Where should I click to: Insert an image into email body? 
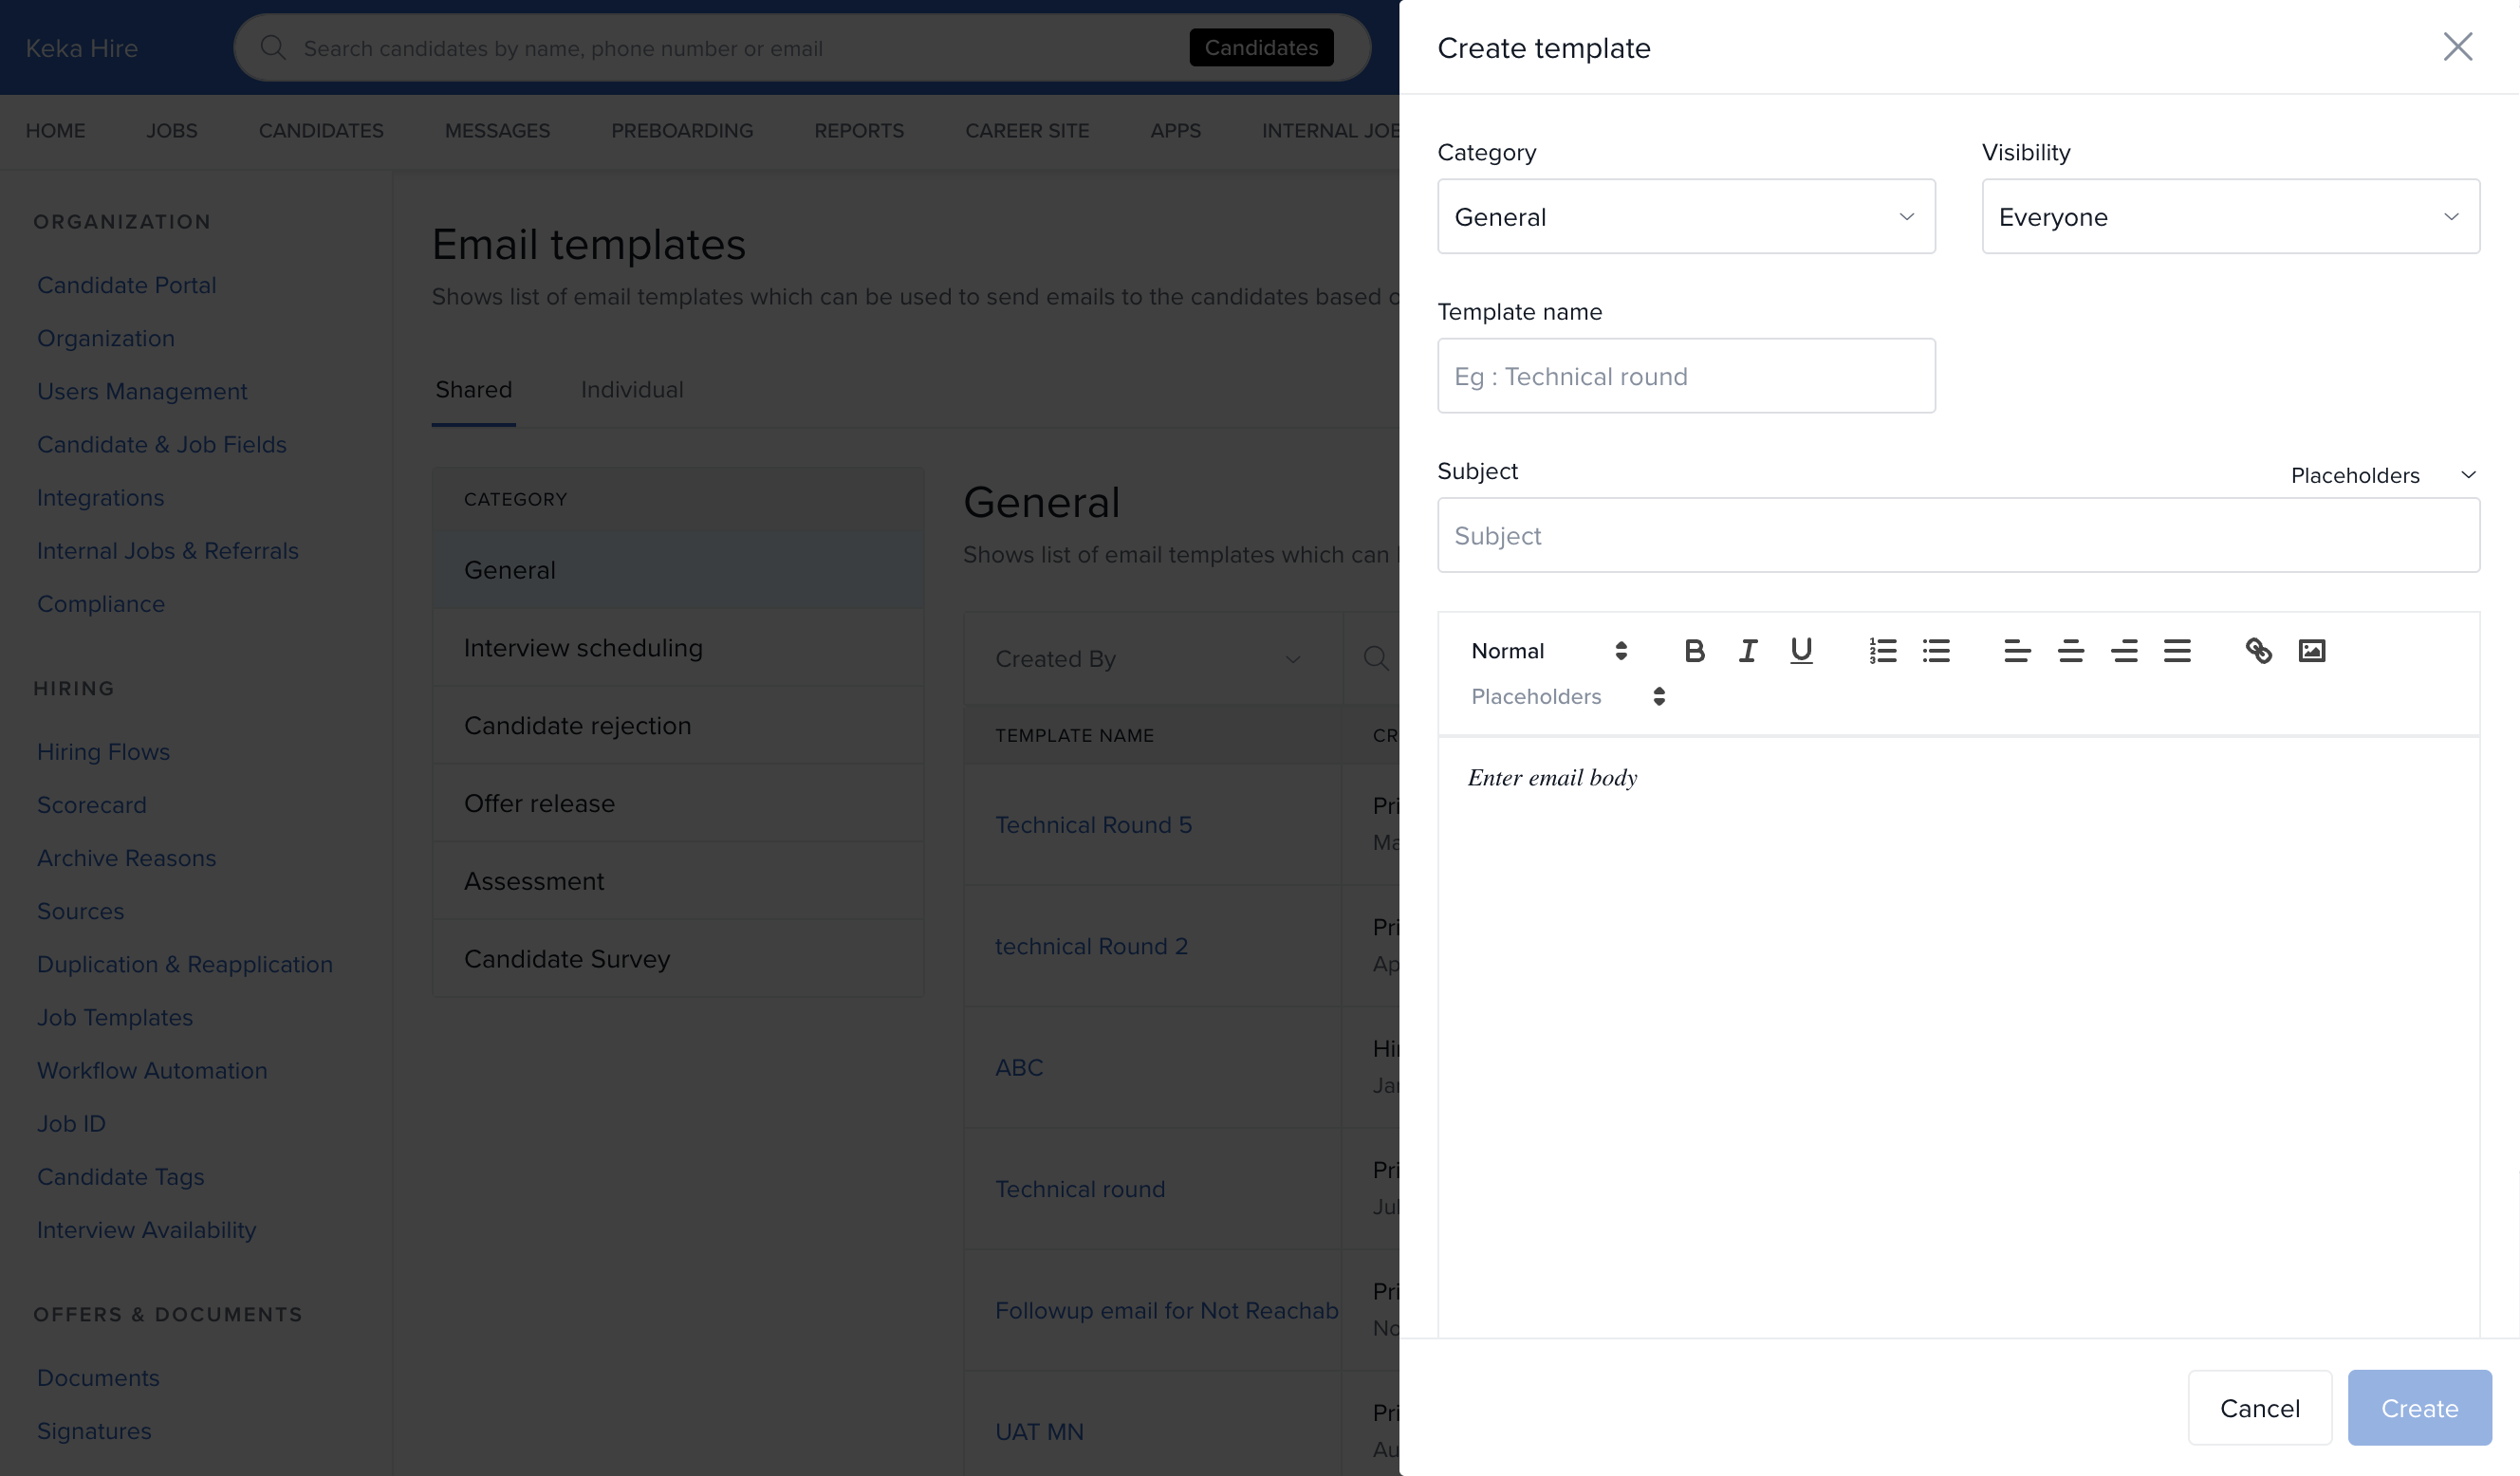pos(2311,651)
